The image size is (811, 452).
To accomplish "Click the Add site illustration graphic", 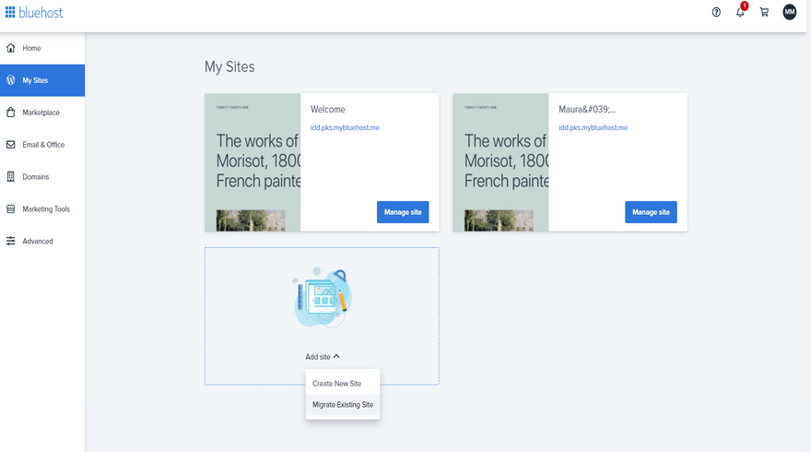I will tap(323, 297).
